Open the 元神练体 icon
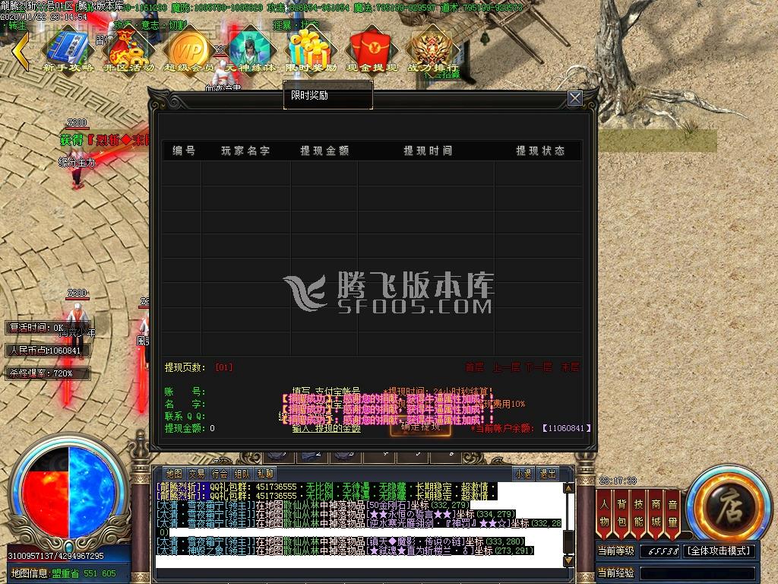The width and height of the screenshot is (778, 584). [x=251, y=52]
